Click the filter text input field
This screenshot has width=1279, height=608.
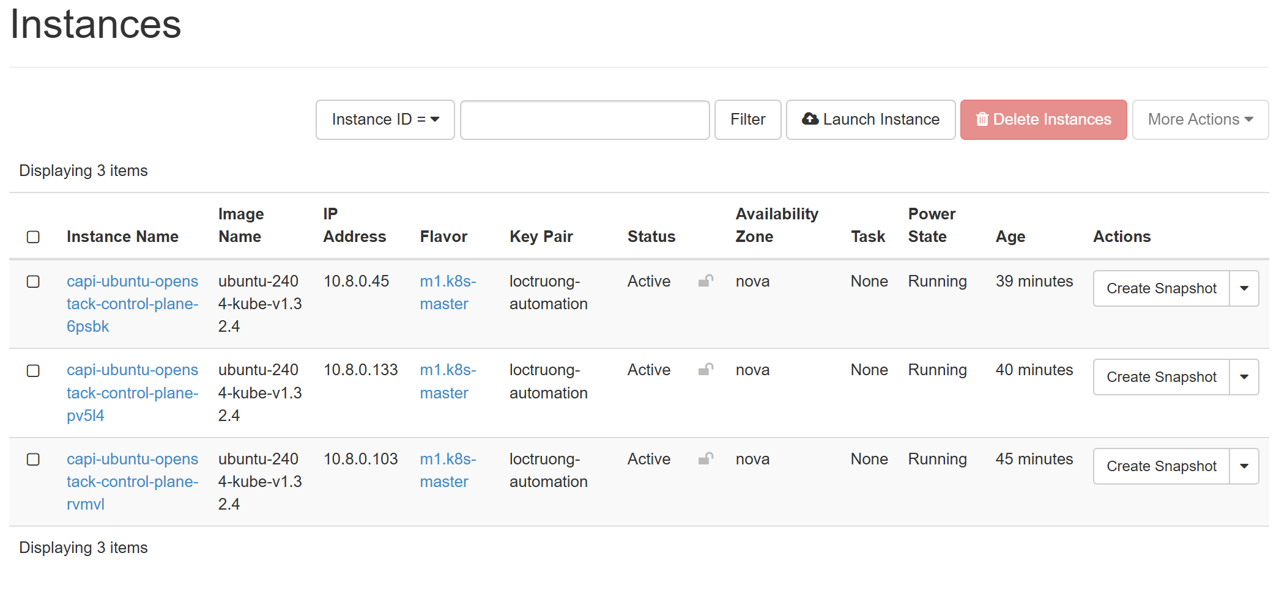tap(584, 120)
